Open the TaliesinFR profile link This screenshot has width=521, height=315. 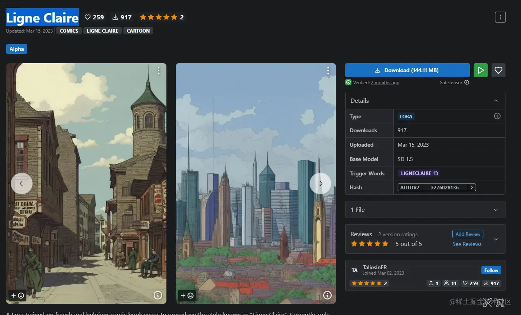click(x=375, y=267)
